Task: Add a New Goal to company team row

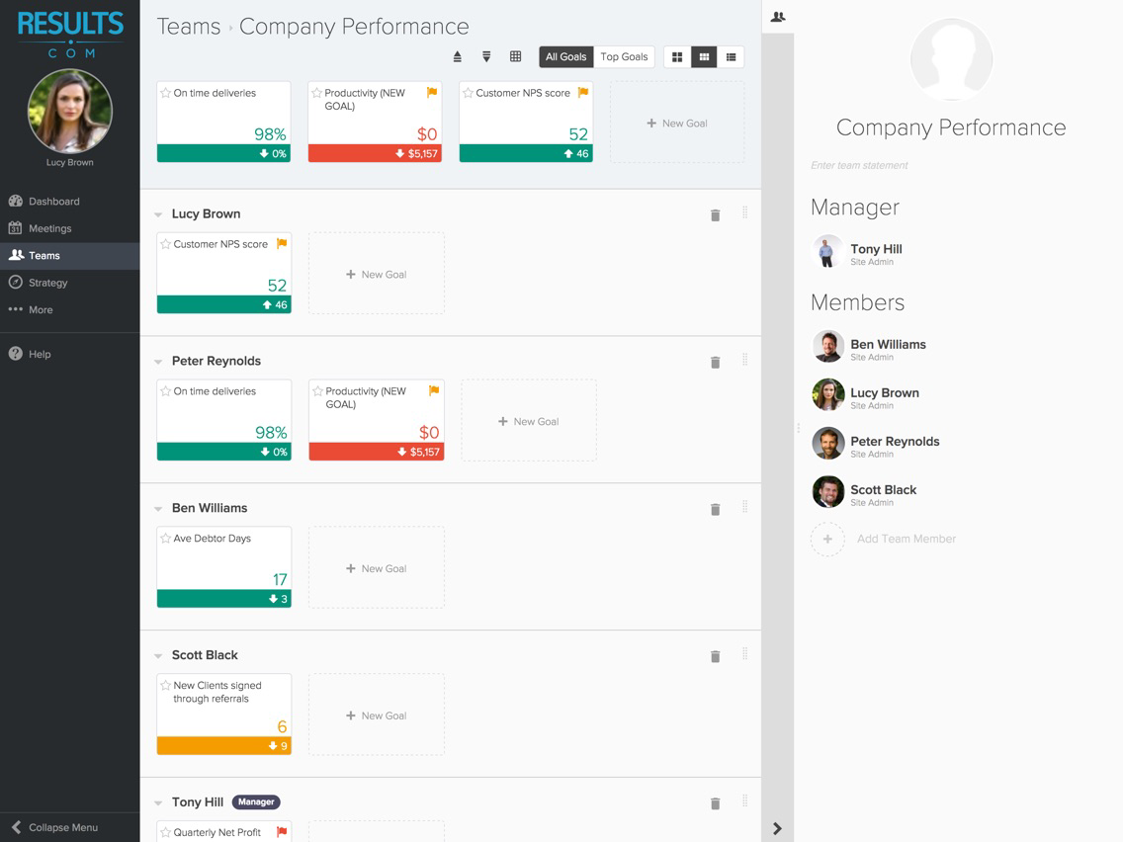Action: point(677,124)
